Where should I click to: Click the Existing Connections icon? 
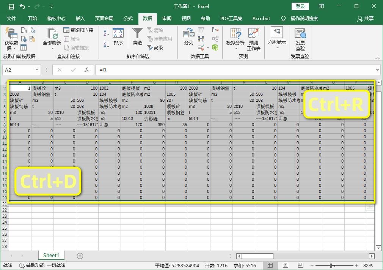click(32, 39)
